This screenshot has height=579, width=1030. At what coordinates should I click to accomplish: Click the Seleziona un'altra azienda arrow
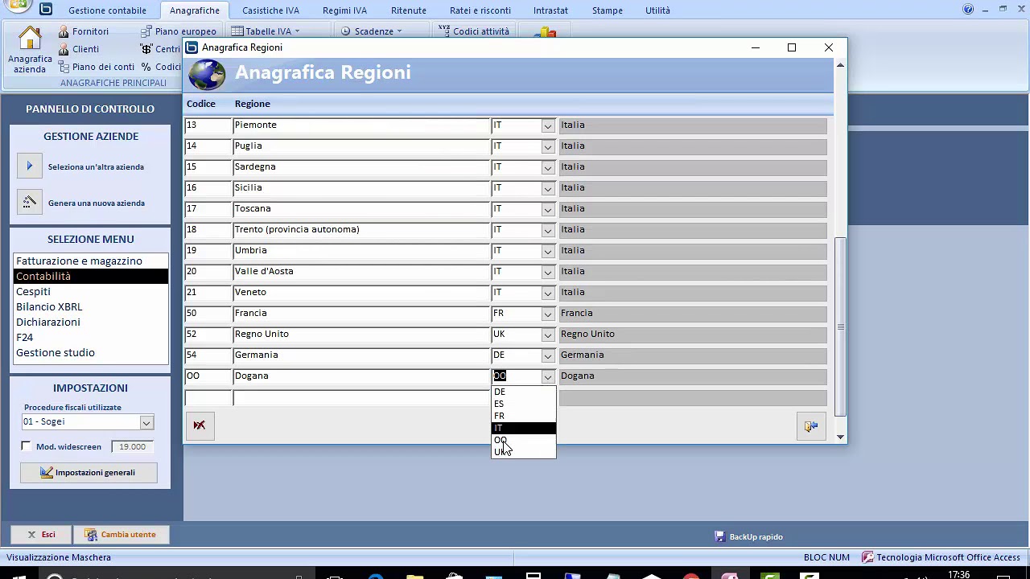30,166
